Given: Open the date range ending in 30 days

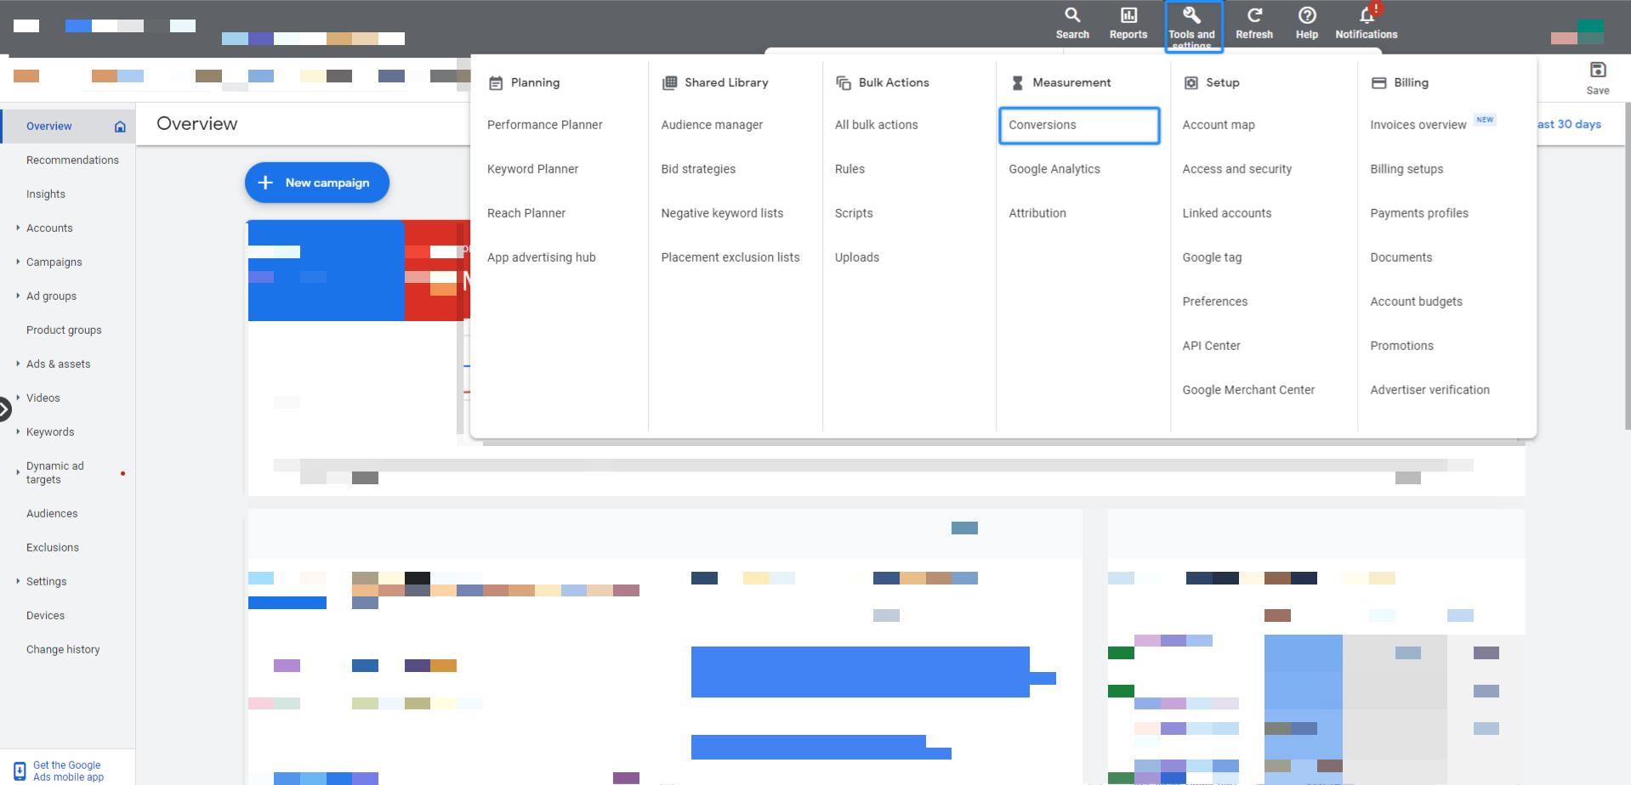Looking at the screenshot, I should click(1569, 124).
